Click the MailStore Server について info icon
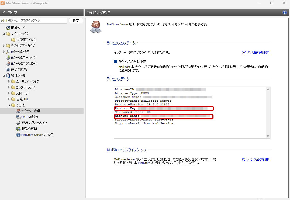The image size is (290, 200). pos(18,135)
